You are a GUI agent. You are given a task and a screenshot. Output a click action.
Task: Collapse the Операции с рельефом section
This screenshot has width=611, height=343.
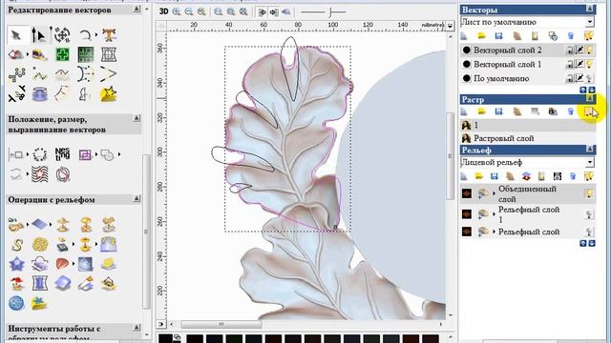coord(137,199)
